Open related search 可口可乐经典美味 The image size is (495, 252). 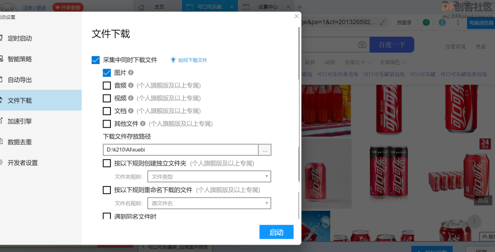tap(338, 75)
